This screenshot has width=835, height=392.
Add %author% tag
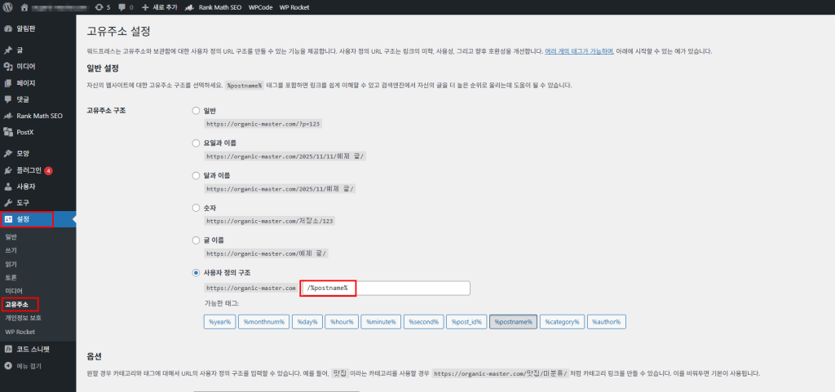tap(607, 322)
